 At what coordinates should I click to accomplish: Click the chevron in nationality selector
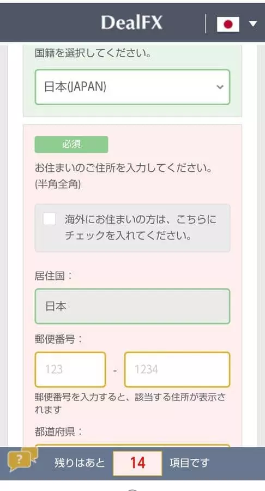click(220, 87)
